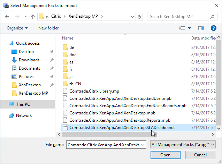This screenshot has height=164, width=222.
Task: Open the Organize menu
Action: [x=17, y=28]
